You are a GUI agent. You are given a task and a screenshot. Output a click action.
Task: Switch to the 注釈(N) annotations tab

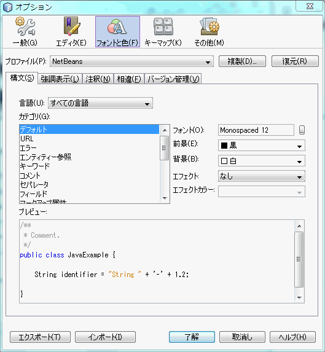pos(98,79)
